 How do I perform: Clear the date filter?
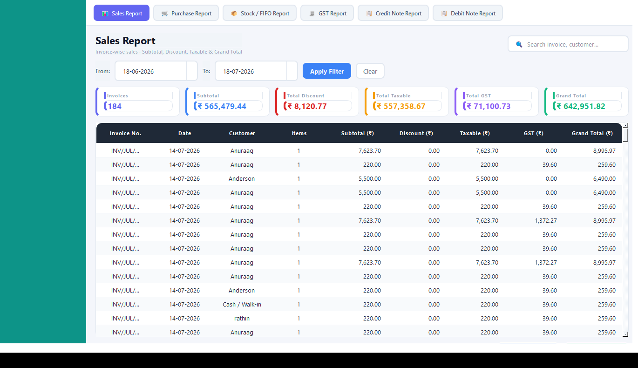tap(370, 71)
